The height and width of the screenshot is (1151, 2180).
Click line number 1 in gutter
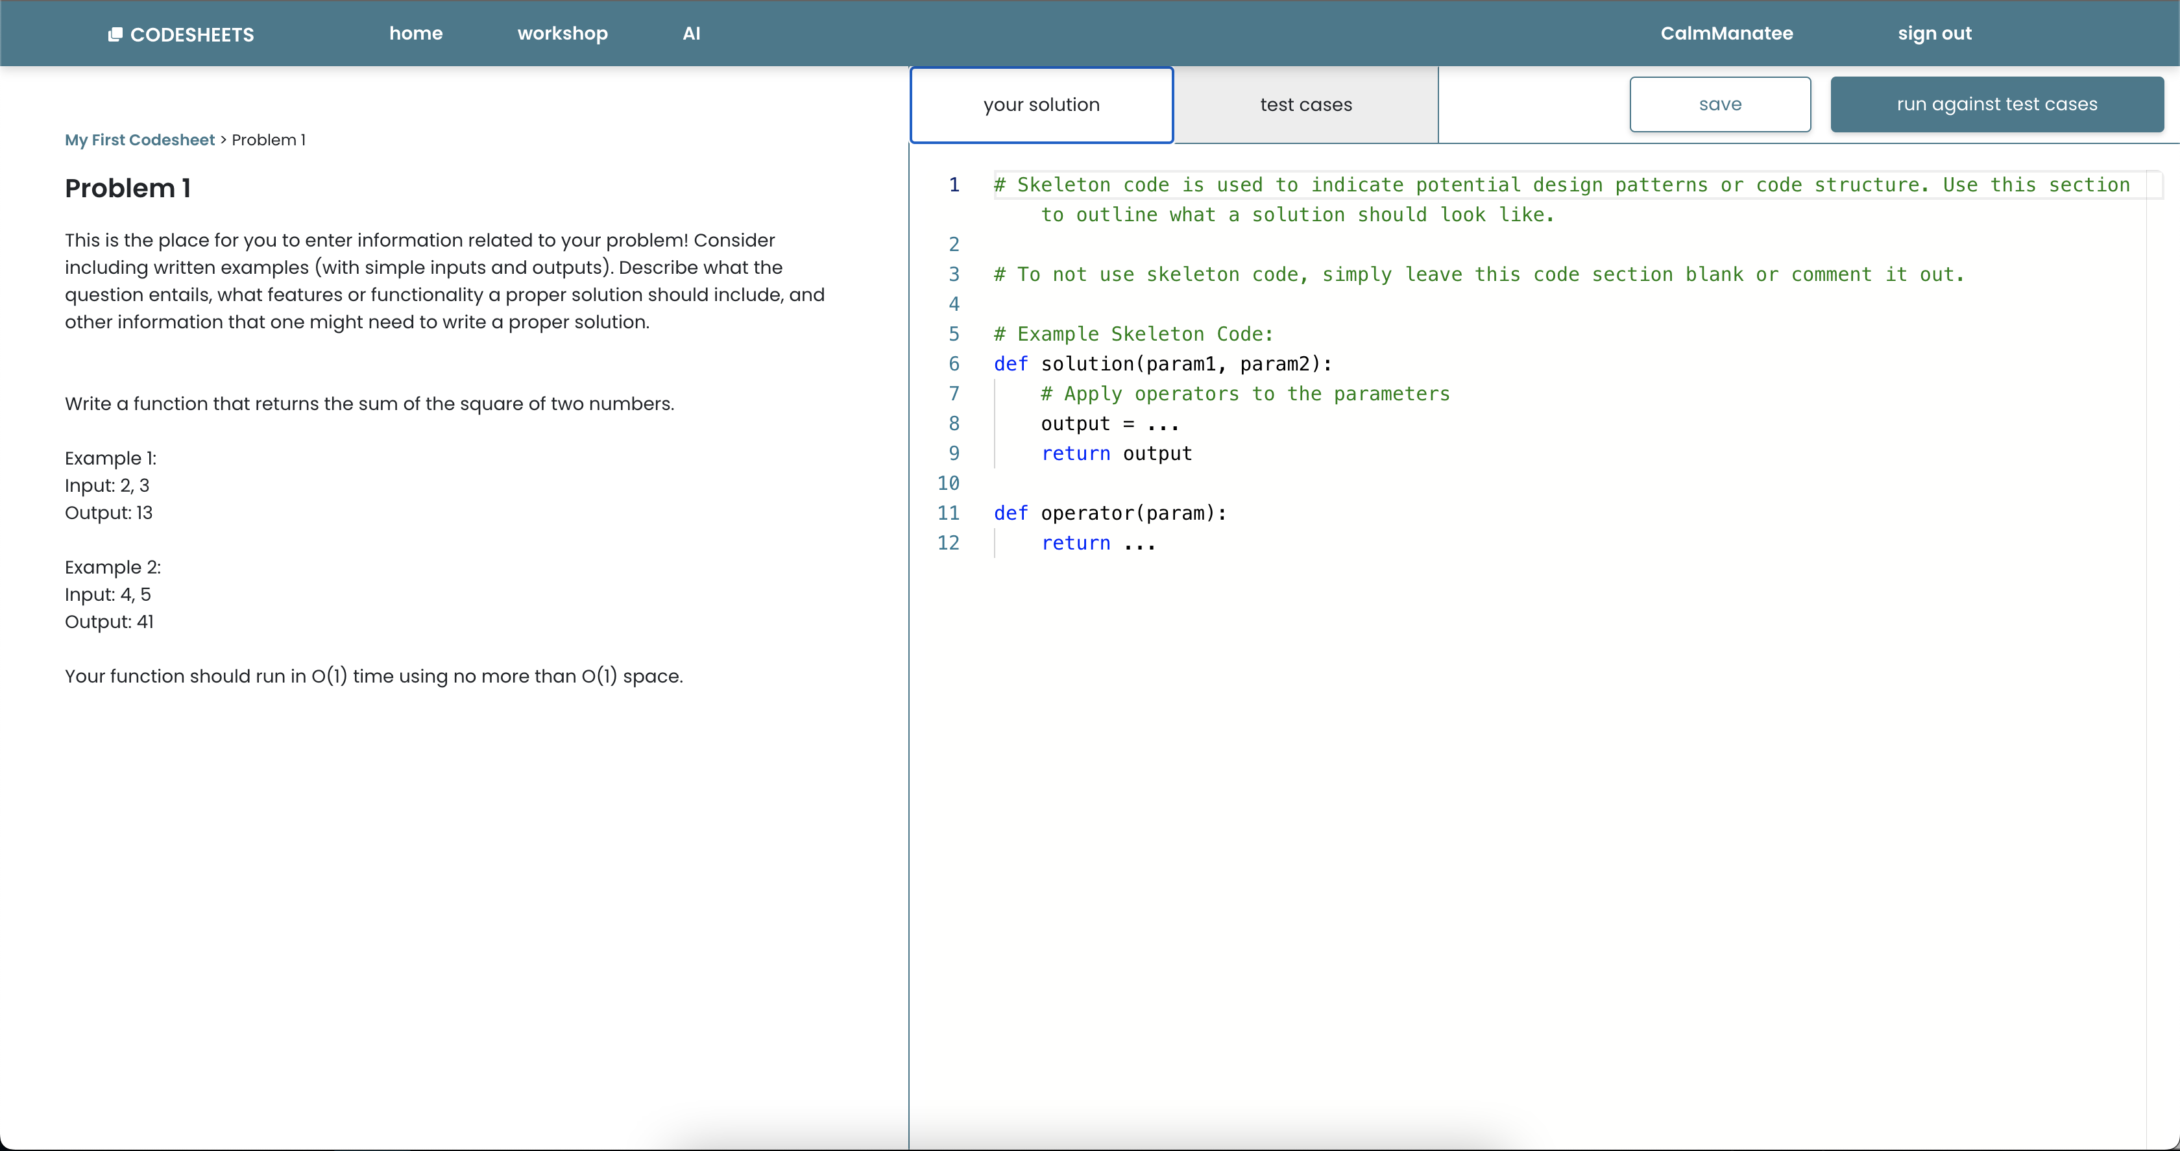[x=954, y=184]
